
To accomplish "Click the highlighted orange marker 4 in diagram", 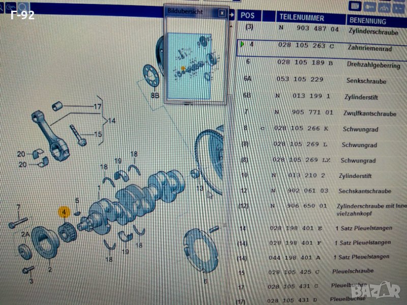I will click(x=64, y=212).
